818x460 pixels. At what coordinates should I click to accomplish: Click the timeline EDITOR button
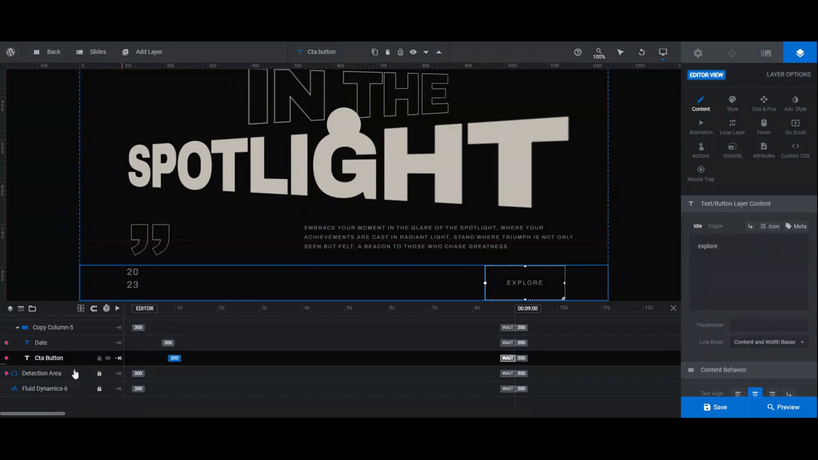click(144, 309)
